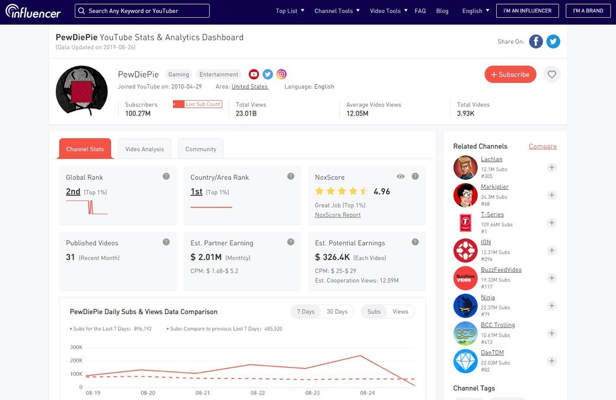Expand the Top List dropdown
Screen dimensions: 616x400
290,11
